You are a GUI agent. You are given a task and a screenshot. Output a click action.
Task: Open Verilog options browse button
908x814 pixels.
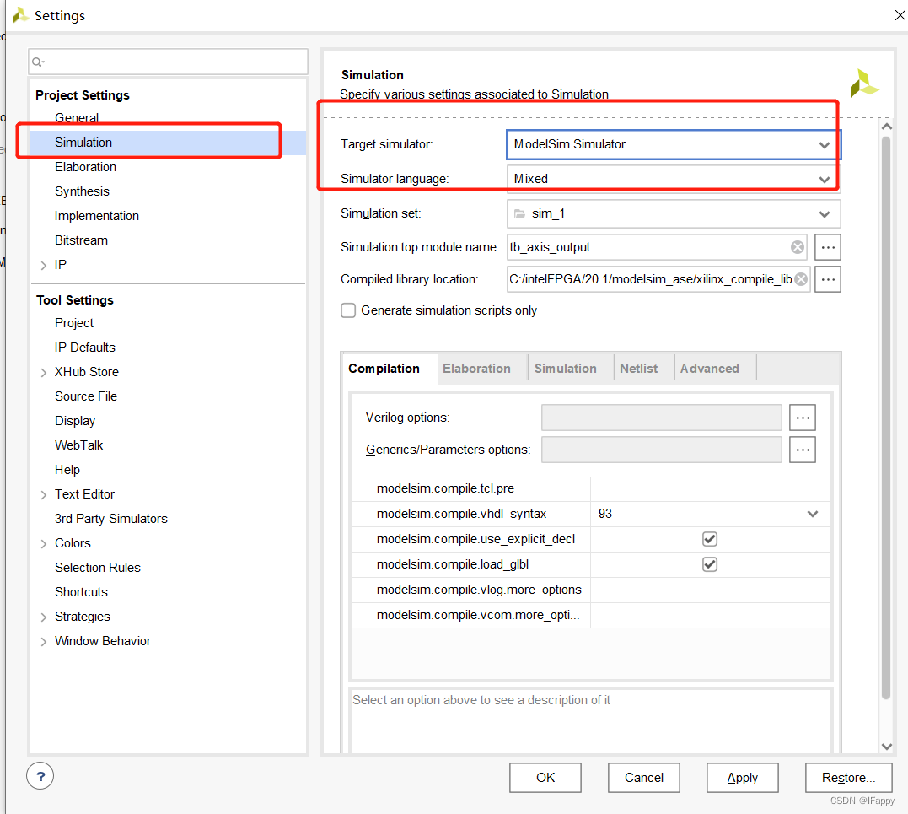802,418
